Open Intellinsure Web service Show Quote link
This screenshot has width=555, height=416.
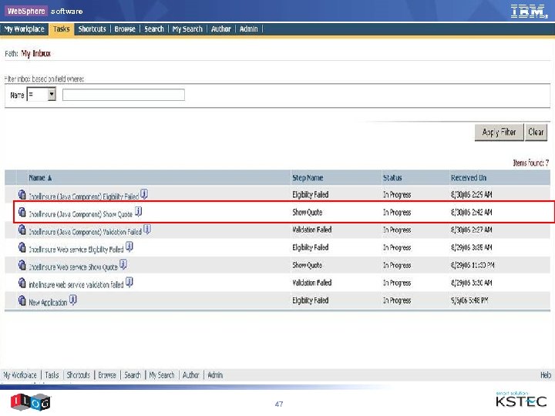[x=73, y=267]
